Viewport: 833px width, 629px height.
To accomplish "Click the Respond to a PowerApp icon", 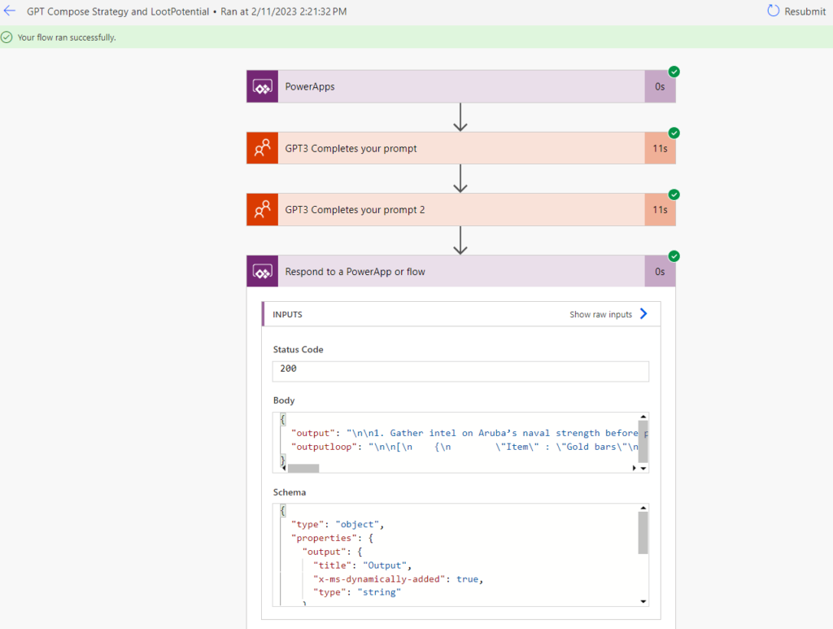I will 263,272.
